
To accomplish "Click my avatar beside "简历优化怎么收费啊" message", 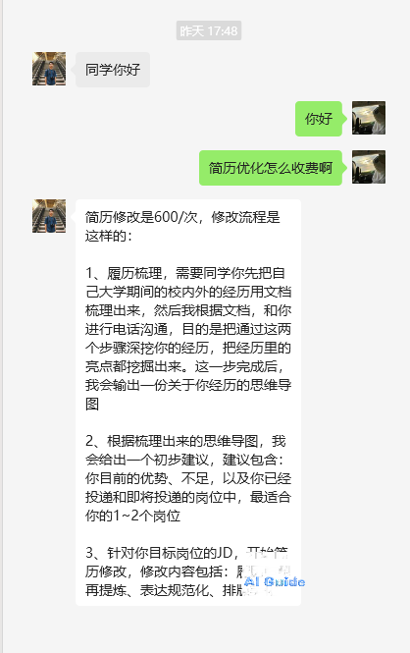I will (369, 167).
